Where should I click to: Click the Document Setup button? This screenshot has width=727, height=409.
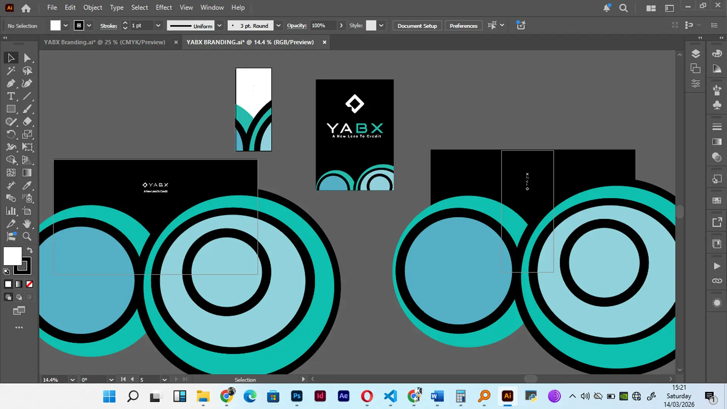pos(417,25)
